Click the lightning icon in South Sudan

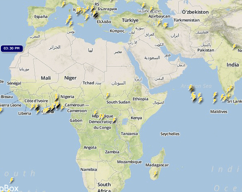coord(107,96)
